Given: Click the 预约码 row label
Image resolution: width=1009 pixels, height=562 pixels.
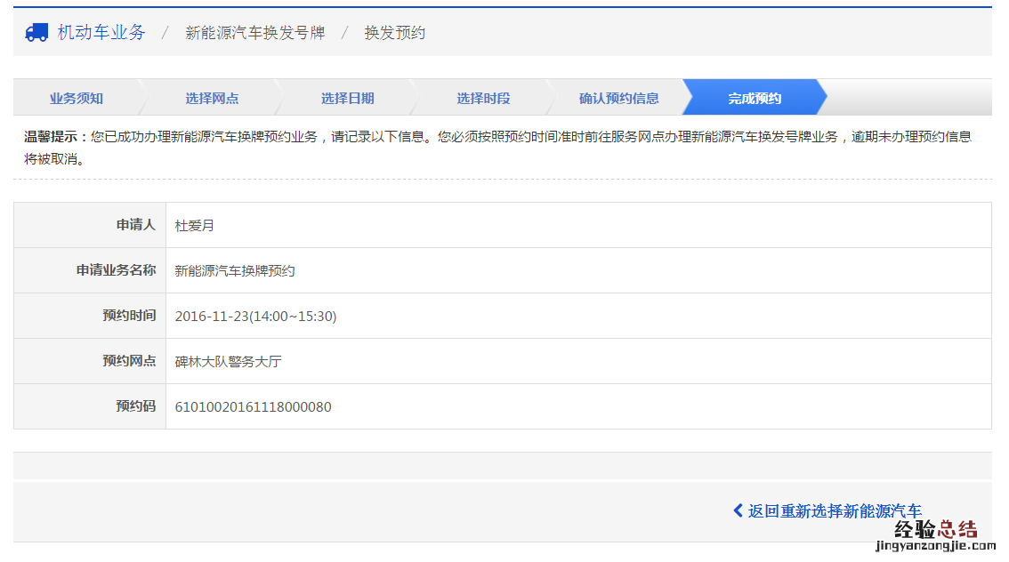Looking at the screenshot, I should pos(135,406).
